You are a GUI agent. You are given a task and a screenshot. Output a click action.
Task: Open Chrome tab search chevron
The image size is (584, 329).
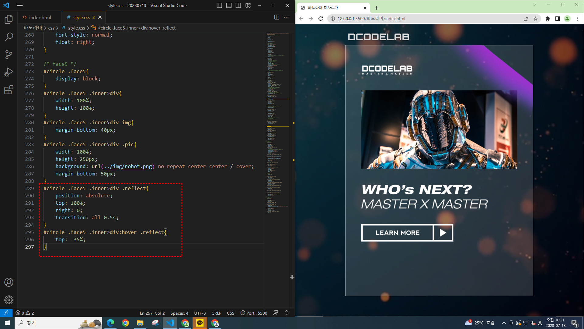pyautogui.click(x=534, y=5)
